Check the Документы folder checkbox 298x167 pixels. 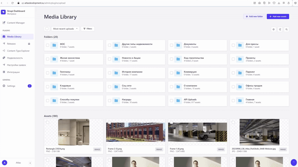coord(171,45)
